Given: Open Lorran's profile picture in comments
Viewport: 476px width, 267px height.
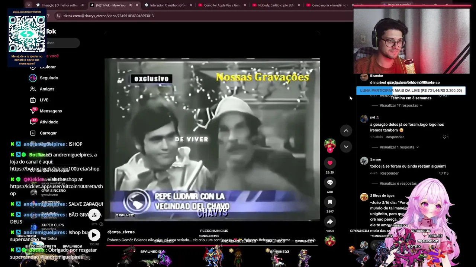Looking at the screenshot, I should tap(364, 161).
